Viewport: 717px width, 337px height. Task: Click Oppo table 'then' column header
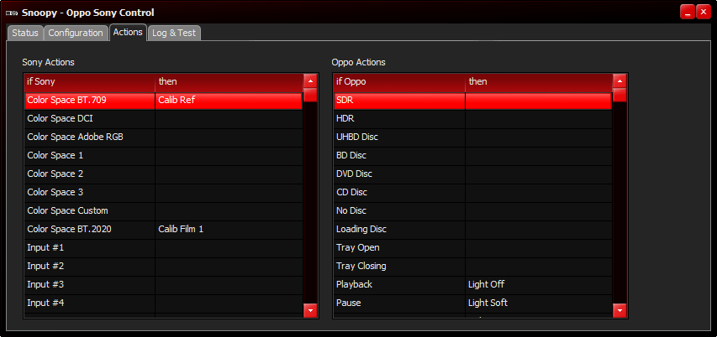(539, 81)
